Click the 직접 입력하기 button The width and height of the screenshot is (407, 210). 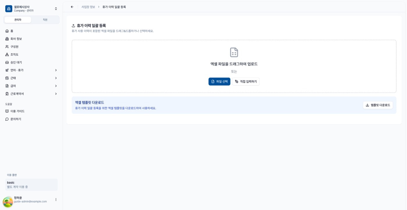246,81
